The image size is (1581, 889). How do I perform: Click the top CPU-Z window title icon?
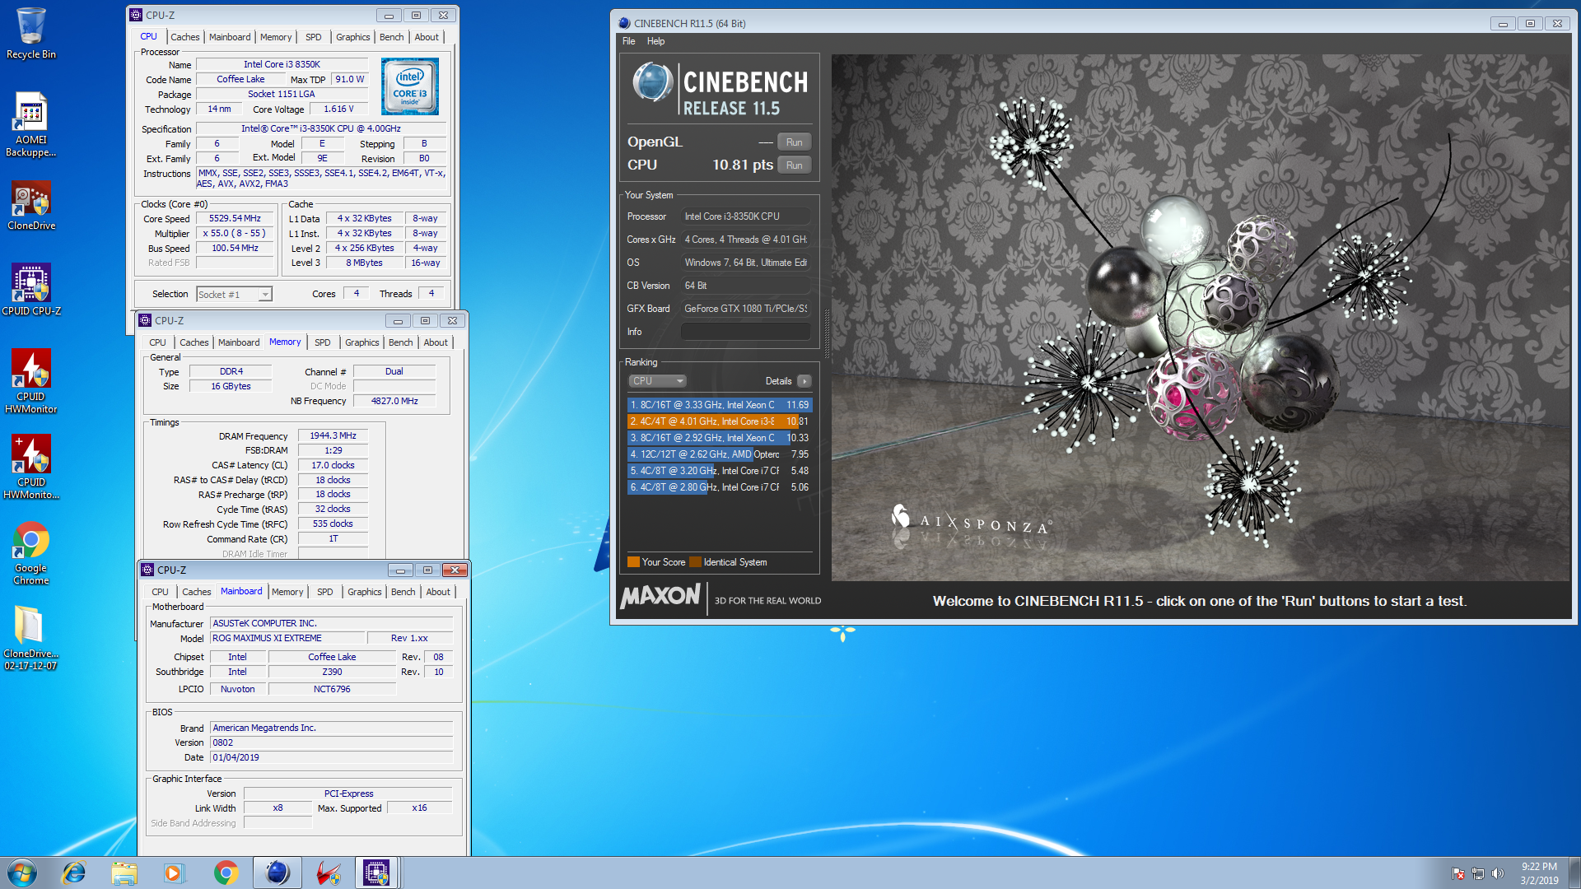(137, 15)
